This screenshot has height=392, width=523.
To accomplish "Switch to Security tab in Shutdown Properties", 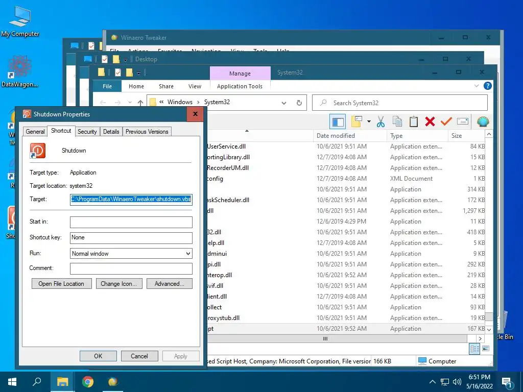I will click(x=87, y=131).
